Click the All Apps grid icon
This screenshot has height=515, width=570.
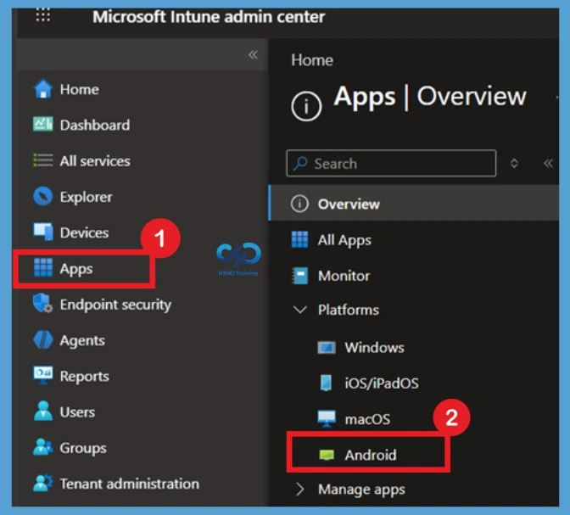pos(299,239)
